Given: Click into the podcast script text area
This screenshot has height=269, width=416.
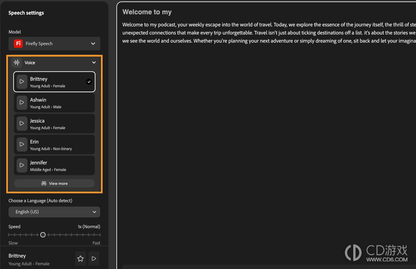Looking at the screenshot, I should tap(269, 33).
